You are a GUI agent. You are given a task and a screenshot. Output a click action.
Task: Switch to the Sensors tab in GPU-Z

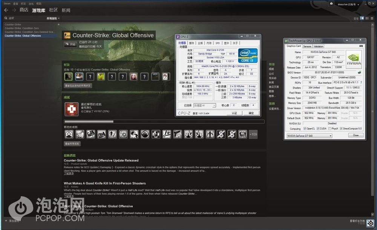pyautogui.click(x=307, y=46)
